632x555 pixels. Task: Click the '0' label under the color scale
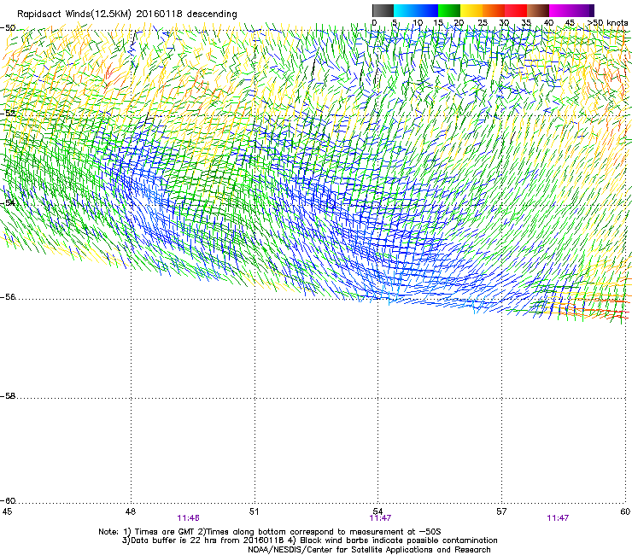point(374,22)
